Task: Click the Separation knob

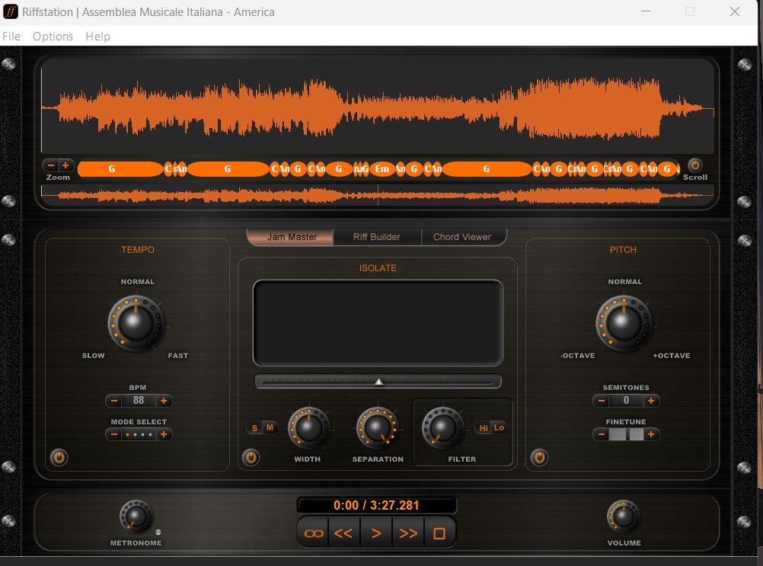Action: pyautogui.click(x=377, y=428)
